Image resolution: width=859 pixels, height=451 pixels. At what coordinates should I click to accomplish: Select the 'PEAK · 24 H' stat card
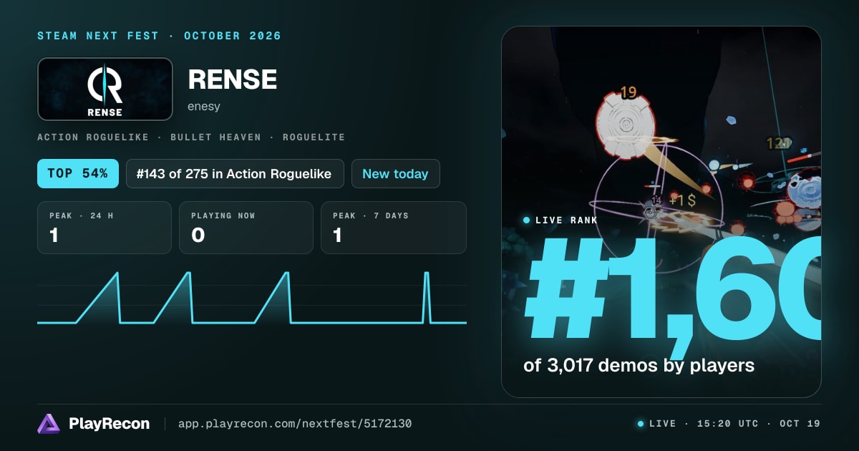click(x=105, y=228)
